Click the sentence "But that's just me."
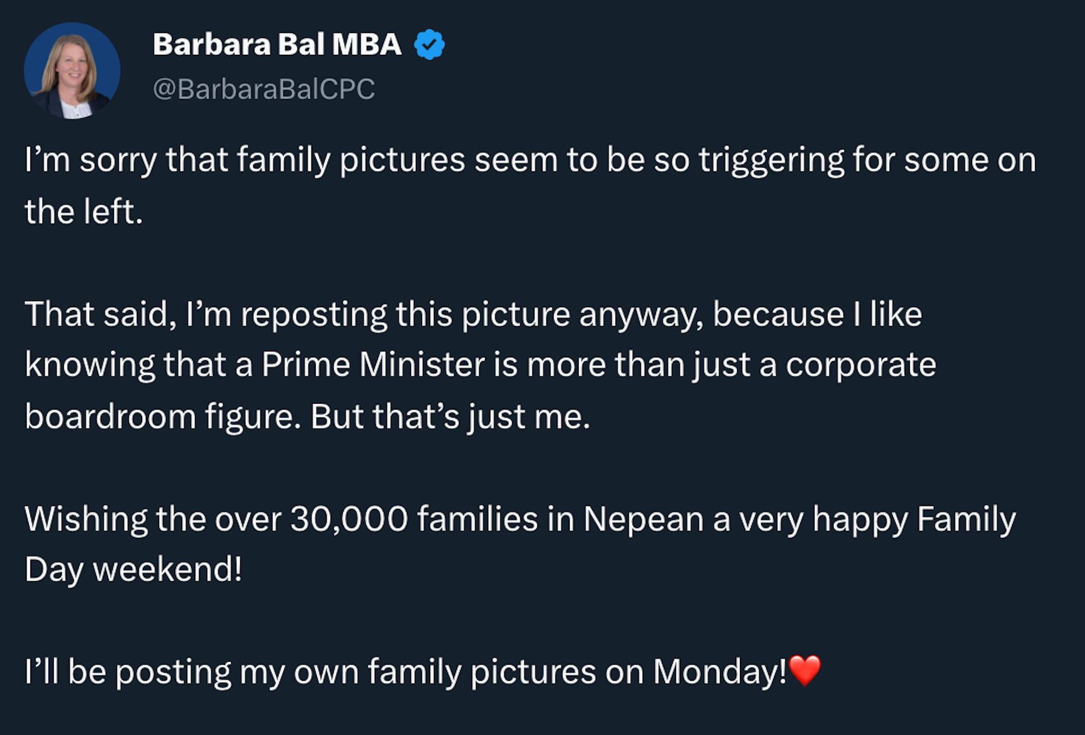This screenshot has width=1085, height=735. 450,417
